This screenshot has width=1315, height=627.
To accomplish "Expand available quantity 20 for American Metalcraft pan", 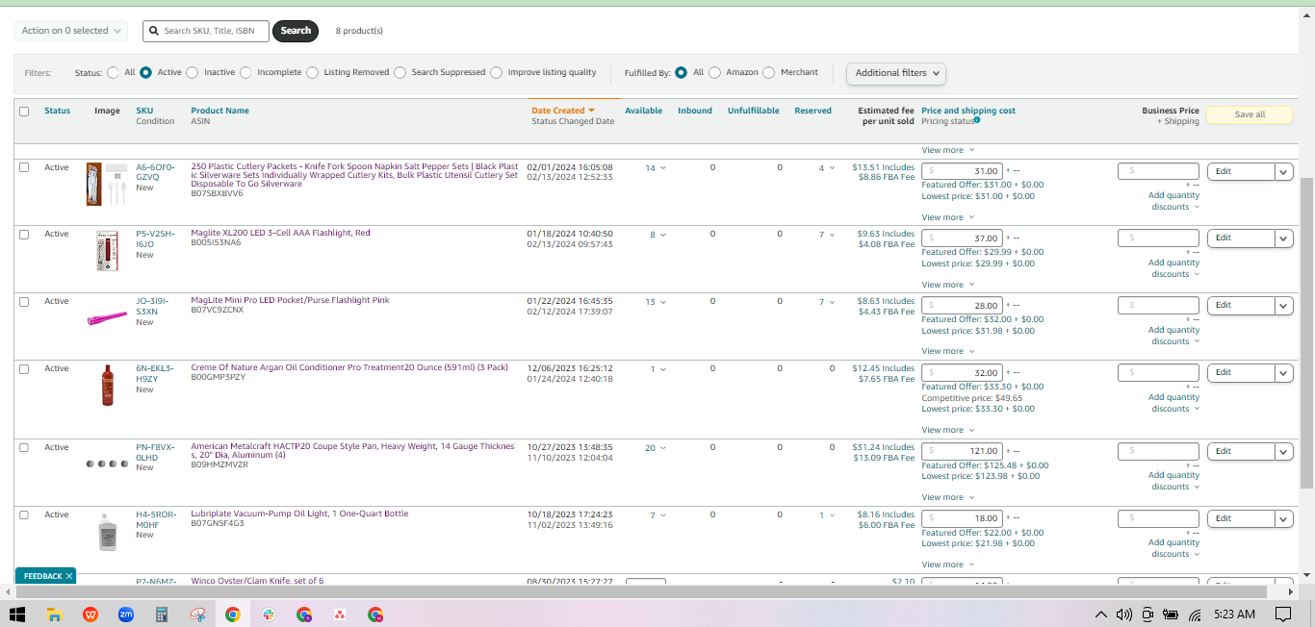I will coord(656,448).
